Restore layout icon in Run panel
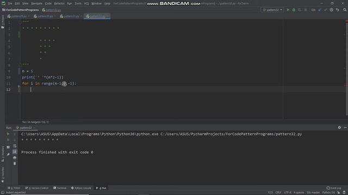348x195 pixels. (x=8, y=147)
